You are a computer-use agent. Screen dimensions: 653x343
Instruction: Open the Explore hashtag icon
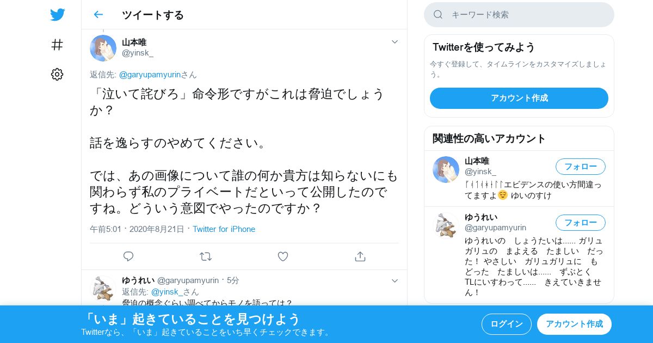click(57, 45)
